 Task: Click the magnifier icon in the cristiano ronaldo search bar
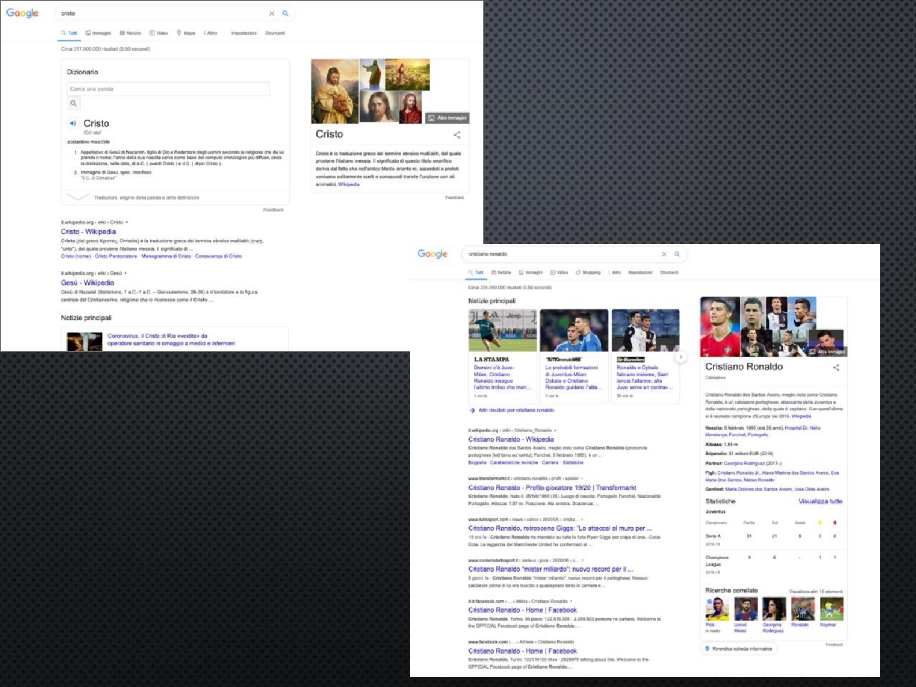(x=677, y=254)
